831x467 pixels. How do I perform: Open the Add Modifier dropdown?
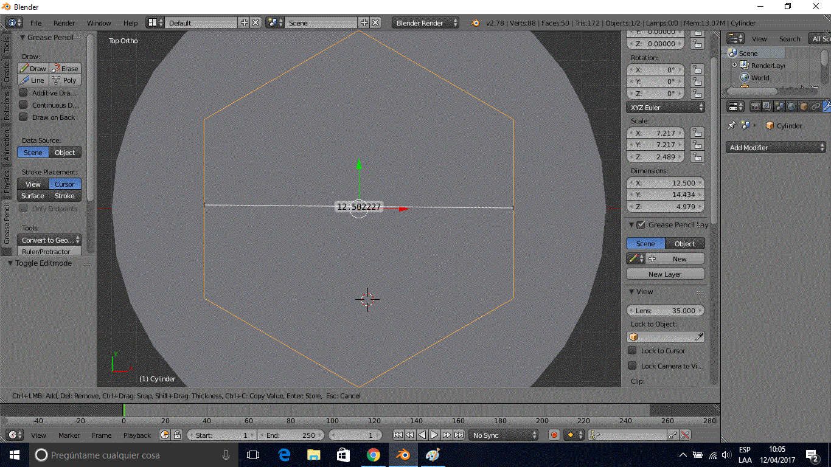pyautogui.click(x=776, y=148)
